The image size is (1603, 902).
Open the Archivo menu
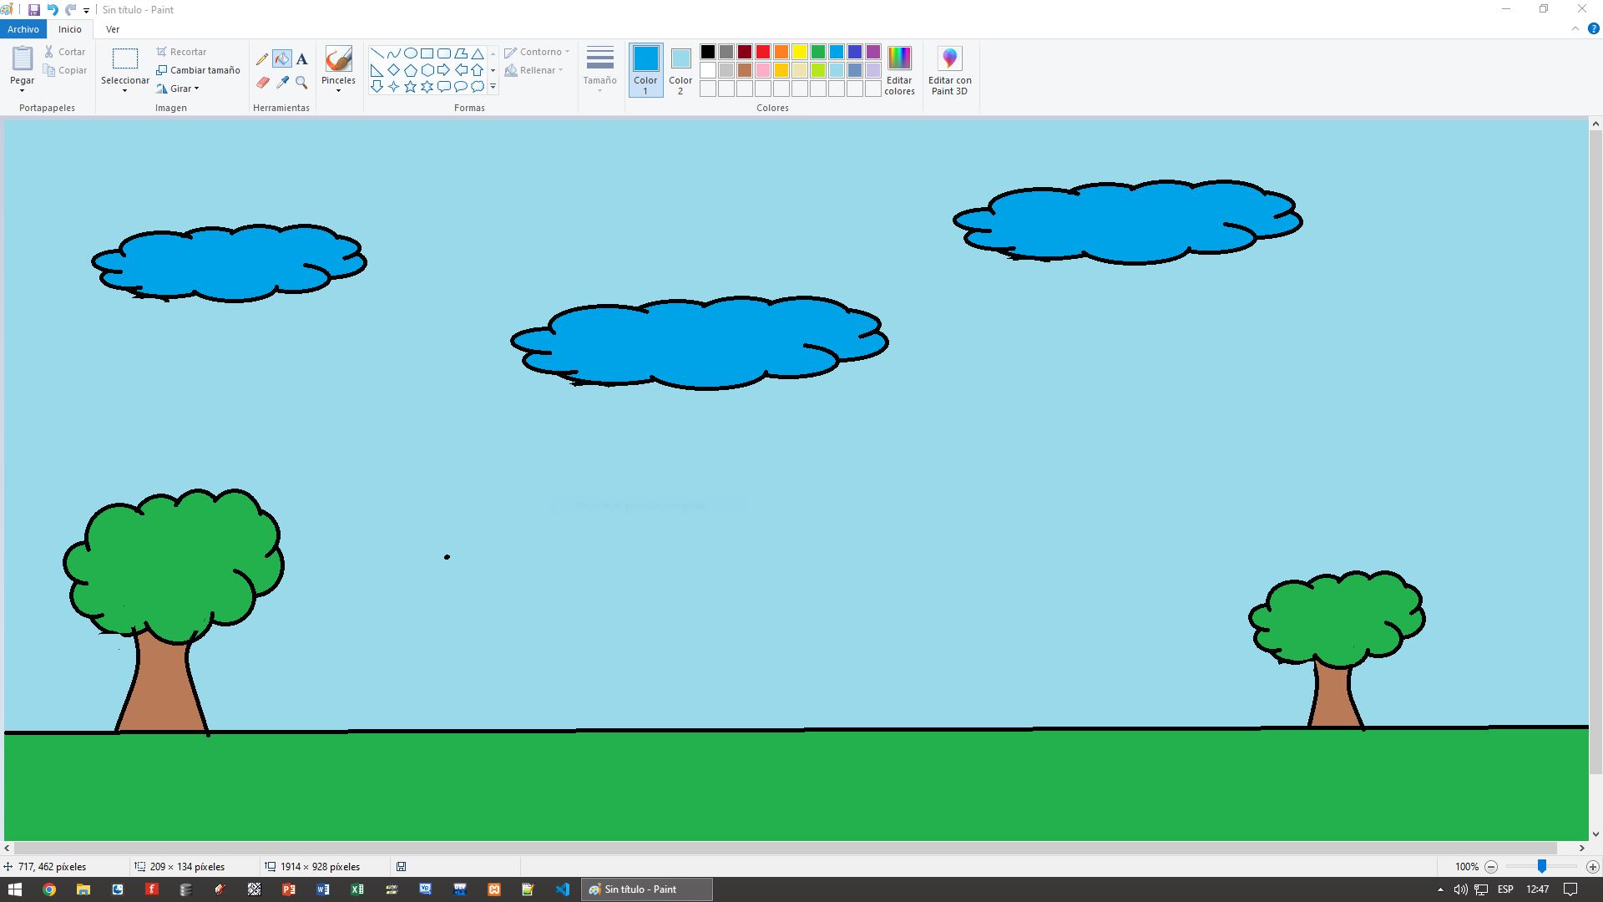point(23,29)
